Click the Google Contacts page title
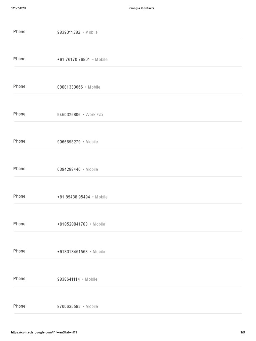Screen dimensions: 256x341 (x=142, y=8)
